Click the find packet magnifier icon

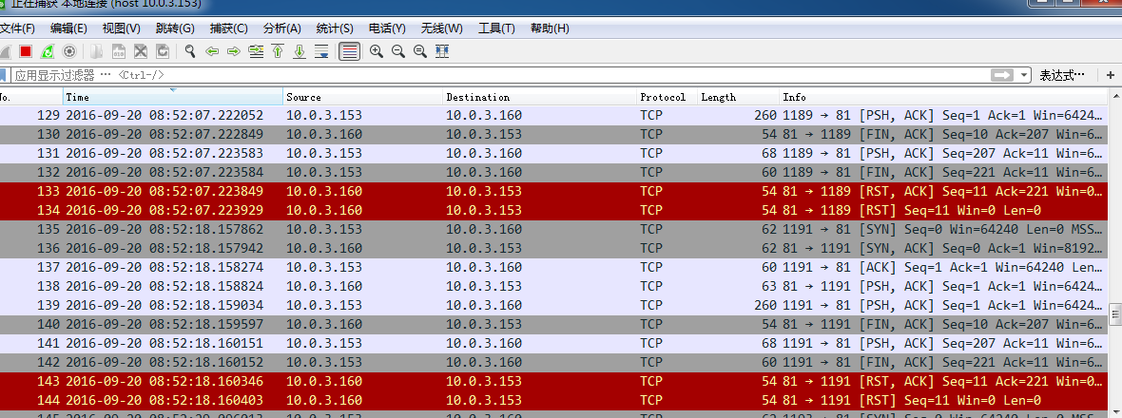click(x=190, y=51)
